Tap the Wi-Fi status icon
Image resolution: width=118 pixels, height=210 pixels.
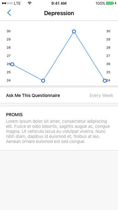point(30,3)
